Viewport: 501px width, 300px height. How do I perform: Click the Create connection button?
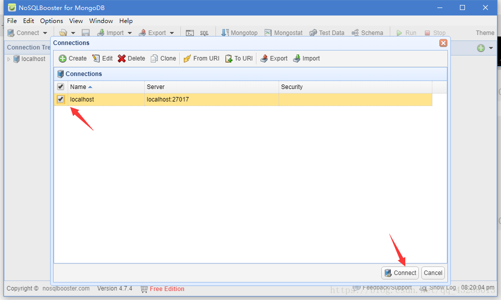(73, 58)
